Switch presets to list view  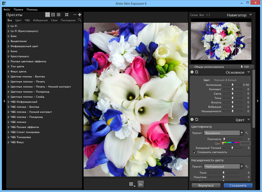(x=59, y=15)
